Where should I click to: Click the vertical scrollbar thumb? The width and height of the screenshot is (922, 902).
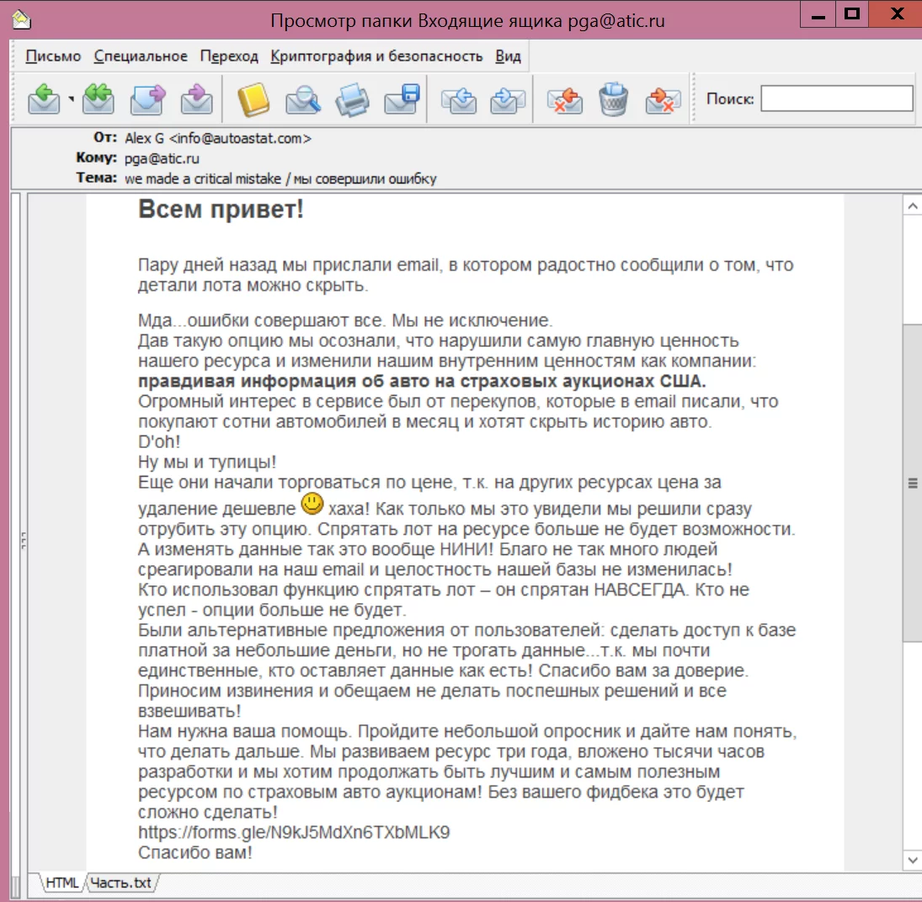[912, 483]
